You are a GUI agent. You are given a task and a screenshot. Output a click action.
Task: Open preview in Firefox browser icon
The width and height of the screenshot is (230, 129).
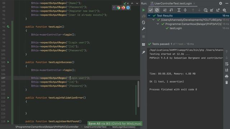click(x=123, y=8)
